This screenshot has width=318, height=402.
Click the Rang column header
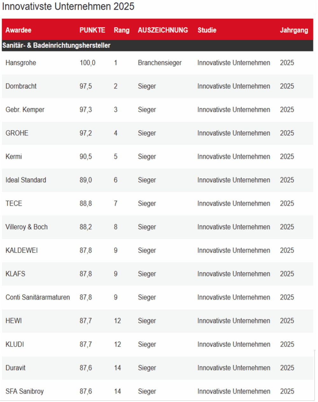point(121,30)
